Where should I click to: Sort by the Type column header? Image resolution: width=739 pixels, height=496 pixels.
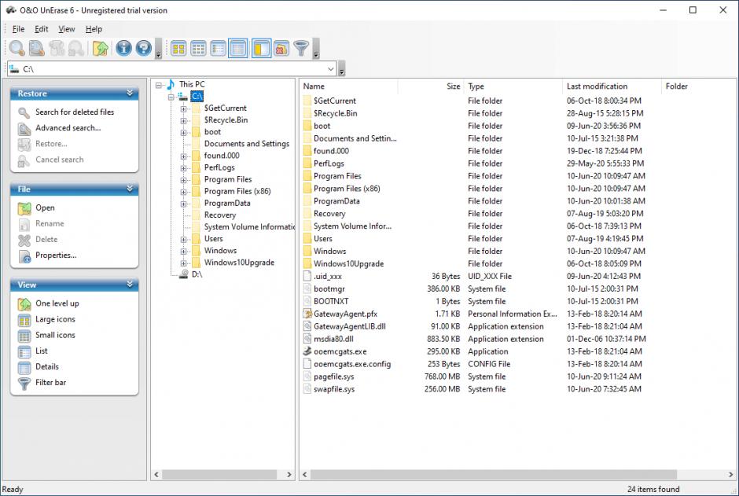(x=513, y=86)
